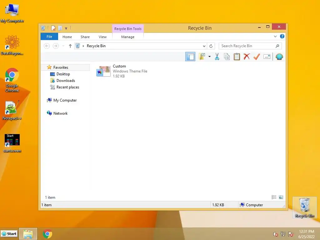The height and width of the screenshot is (240, 320).
Task: Click the Paste clipboard icon
Action: tap(237, 57)
